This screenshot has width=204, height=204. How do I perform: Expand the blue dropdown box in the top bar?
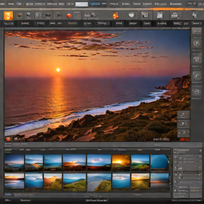[x=95, y=4]
